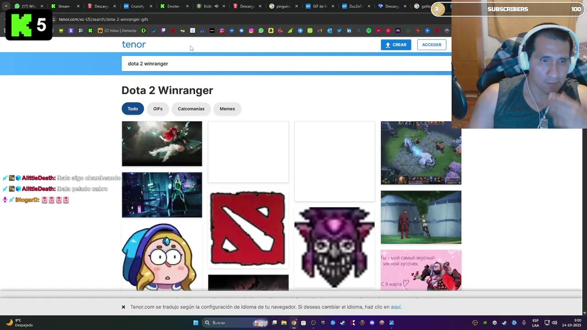Open the weather widget showing 9°C Despejado
Image resolution: width=587 pixels, height=330 pixels.
pyautogui.click(x=19, y=323)
